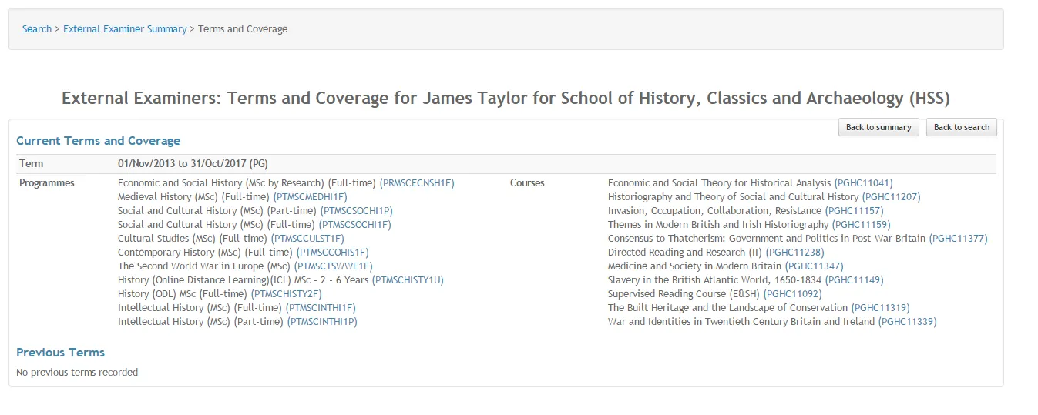Open course code PGHC11092
Viewport: 1038px width, 415px height.
[793, 294]
